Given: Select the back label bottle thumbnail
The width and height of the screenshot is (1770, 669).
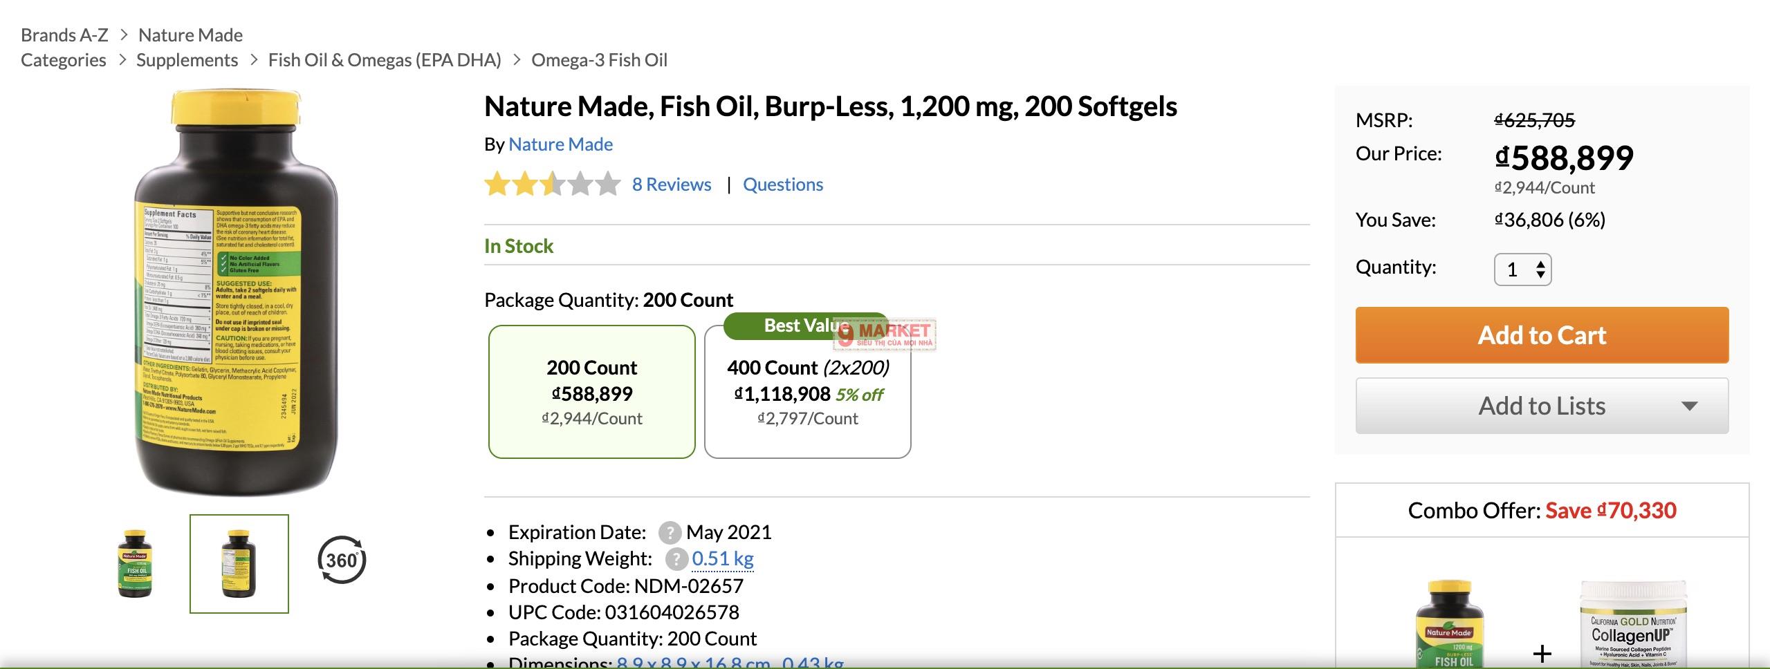Looking at the screenshot, I should pyautogui.click(x=239, y=563).
